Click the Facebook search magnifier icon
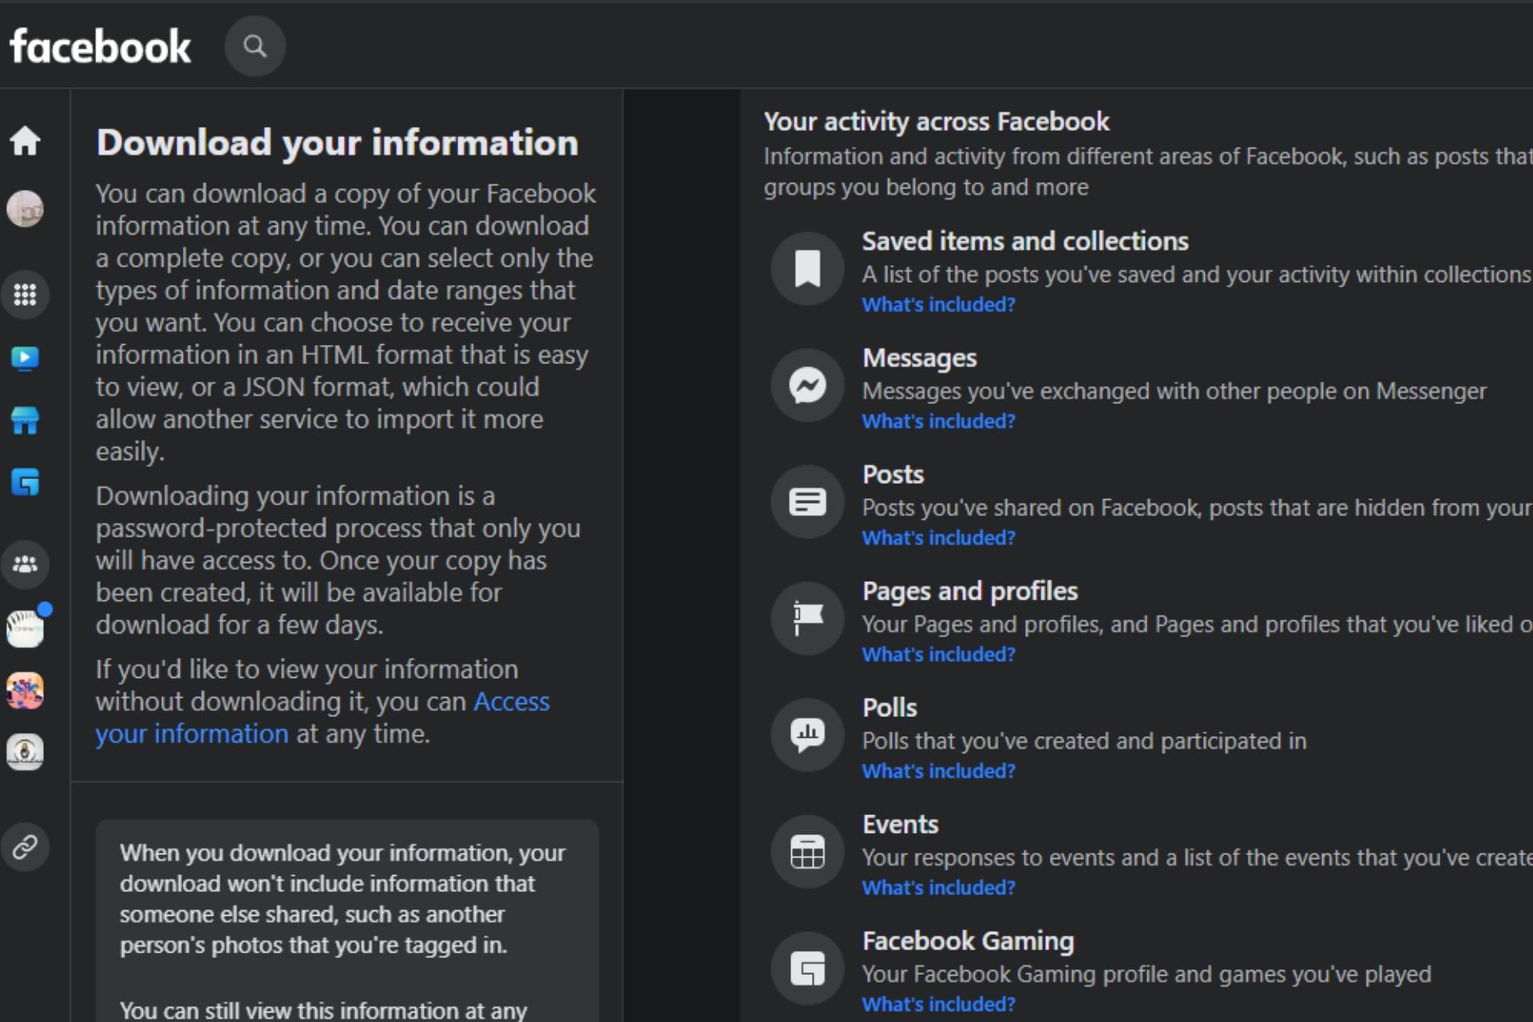The height and width of the screenshot is (1022, 1533). (x=255, y=46)
